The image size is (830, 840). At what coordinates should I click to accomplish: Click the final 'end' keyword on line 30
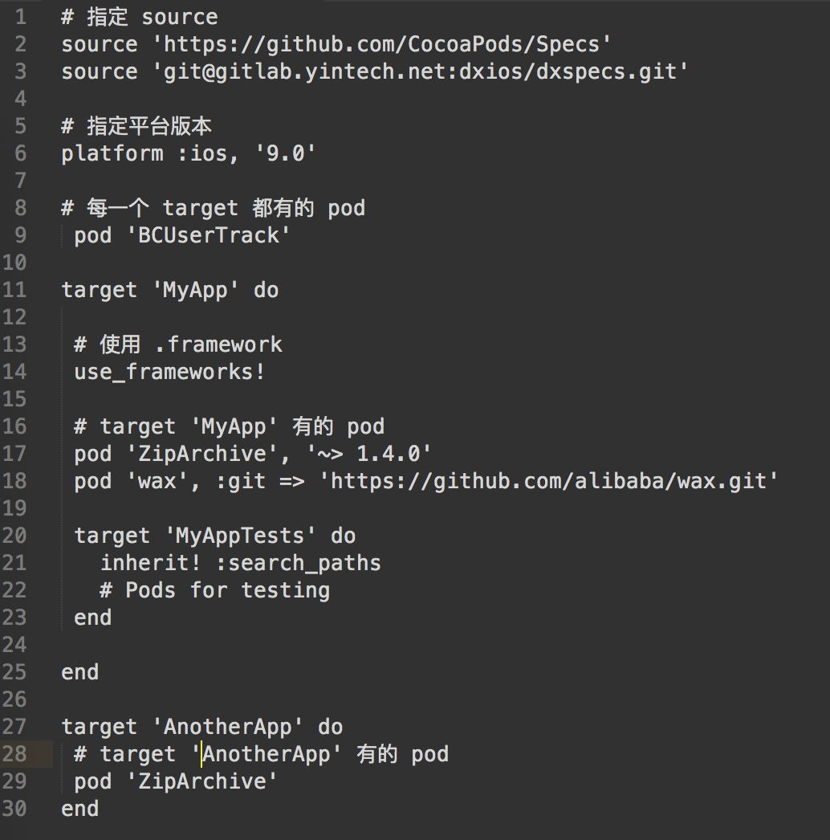pos(80,809)
